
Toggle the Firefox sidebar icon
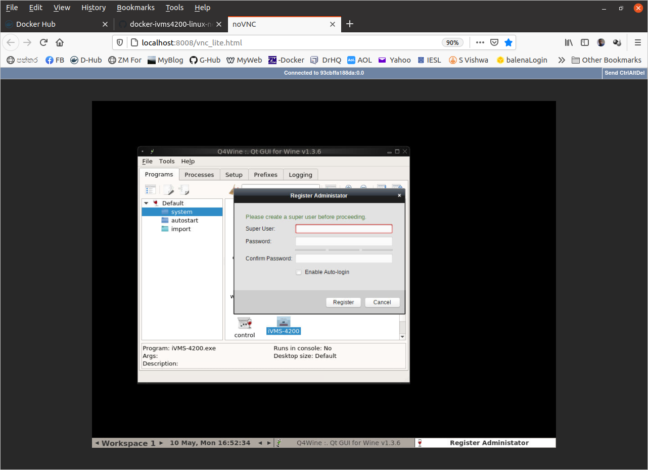585,42
